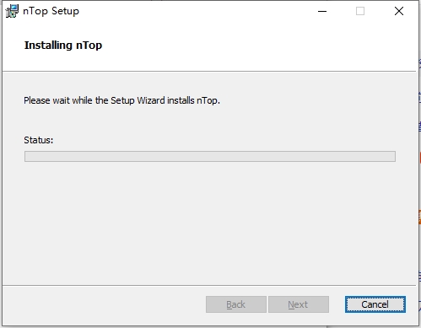The height and width of the screenshot is (328, 421).
Task: Click the "Status:" label
Action: 39,140
